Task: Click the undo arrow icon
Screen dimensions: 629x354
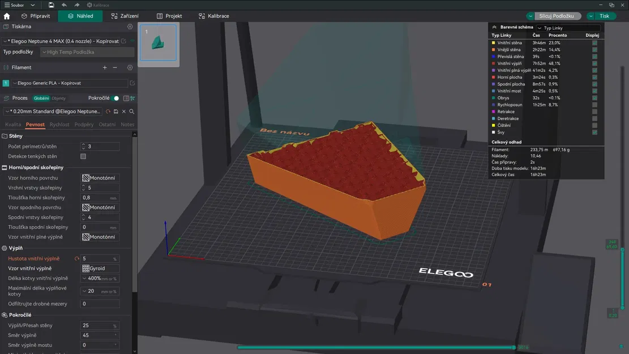Action: pos(64,5)
